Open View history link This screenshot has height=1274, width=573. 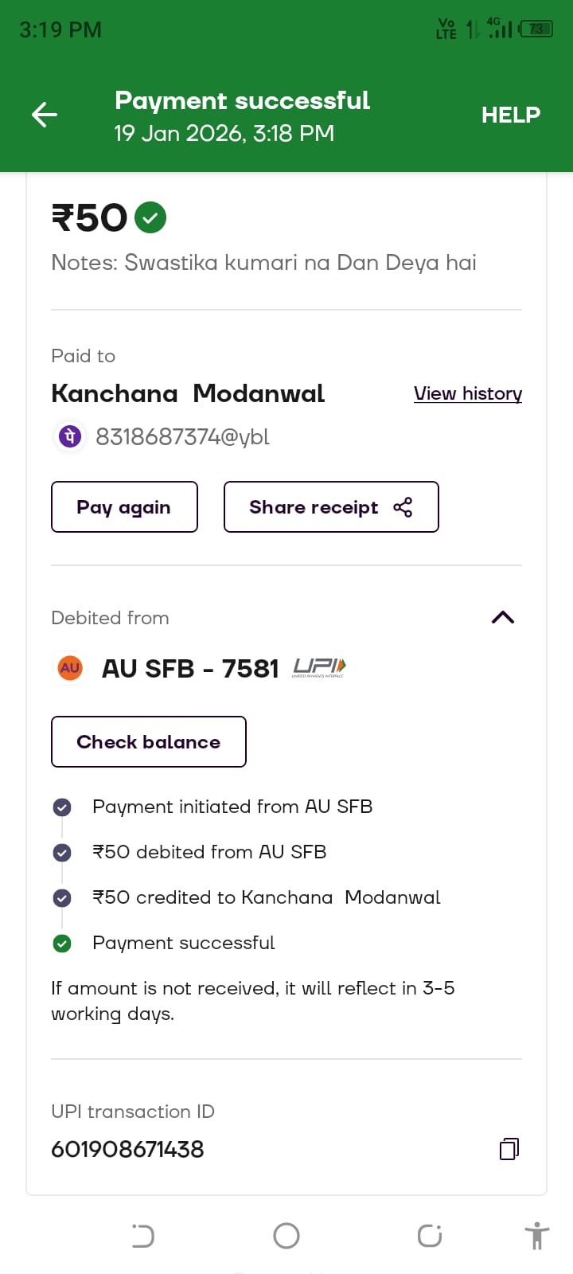click(x=468, y=393)
